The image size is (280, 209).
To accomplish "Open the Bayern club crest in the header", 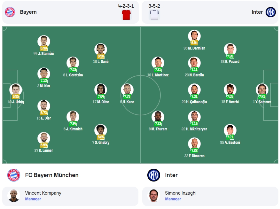I will (x=10, y=12).
